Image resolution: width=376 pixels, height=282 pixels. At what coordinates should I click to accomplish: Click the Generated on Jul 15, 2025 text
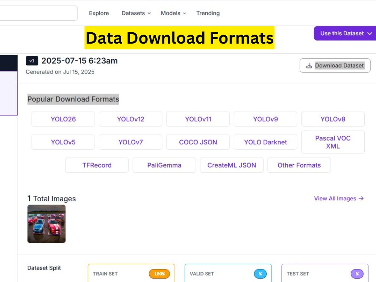point(60,72)
